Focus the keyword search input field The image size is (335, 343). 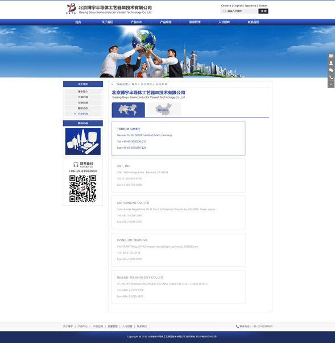[239, 11]
